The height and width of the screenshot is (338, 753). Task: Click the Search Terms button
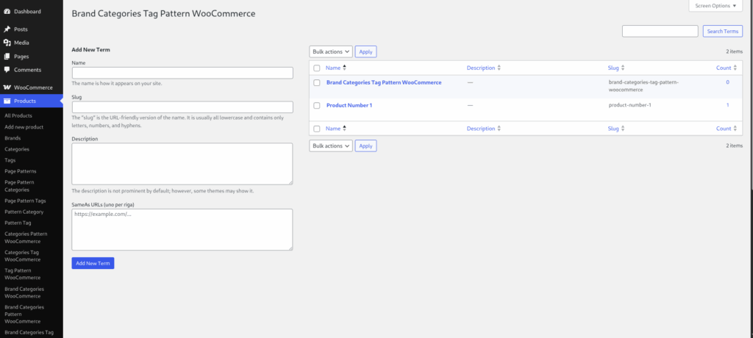(722, 31)
